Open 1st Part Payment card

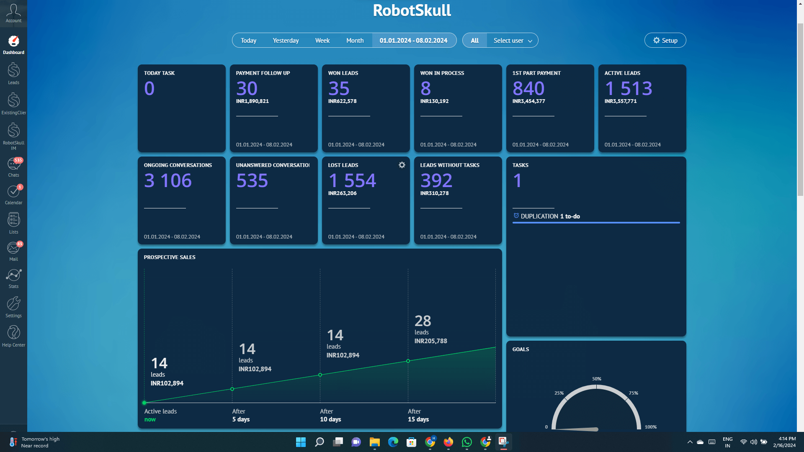(550, 108)
